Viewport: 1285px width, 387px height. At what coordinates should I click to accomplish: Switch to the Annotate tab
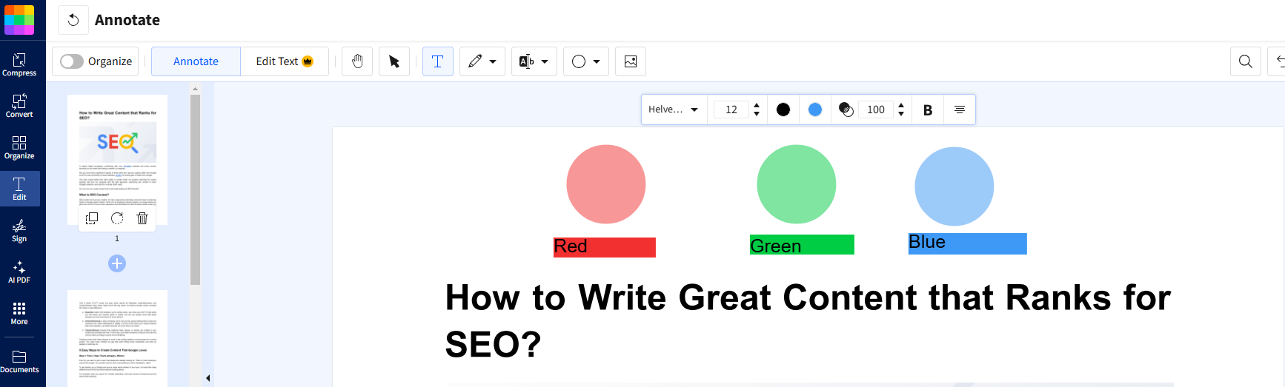[x=196, y=61]
